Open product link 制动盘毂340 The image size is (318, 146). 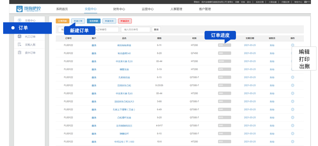pyautogui.click(x=124, y=53)
